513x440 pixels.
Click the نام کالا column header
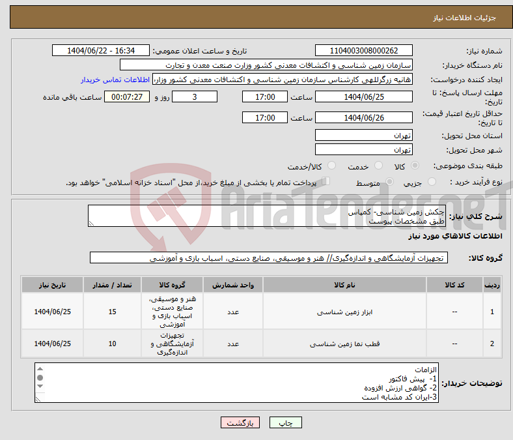coord(344,285)
